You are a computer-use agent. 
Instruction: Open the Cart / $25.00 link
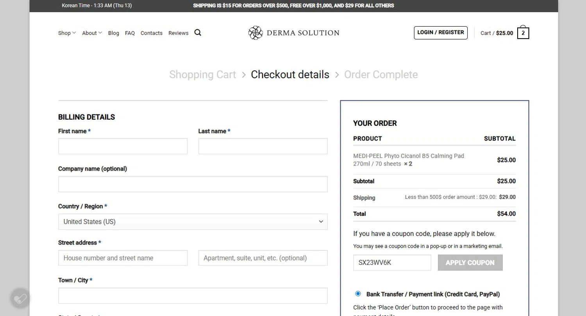point(497,33)
